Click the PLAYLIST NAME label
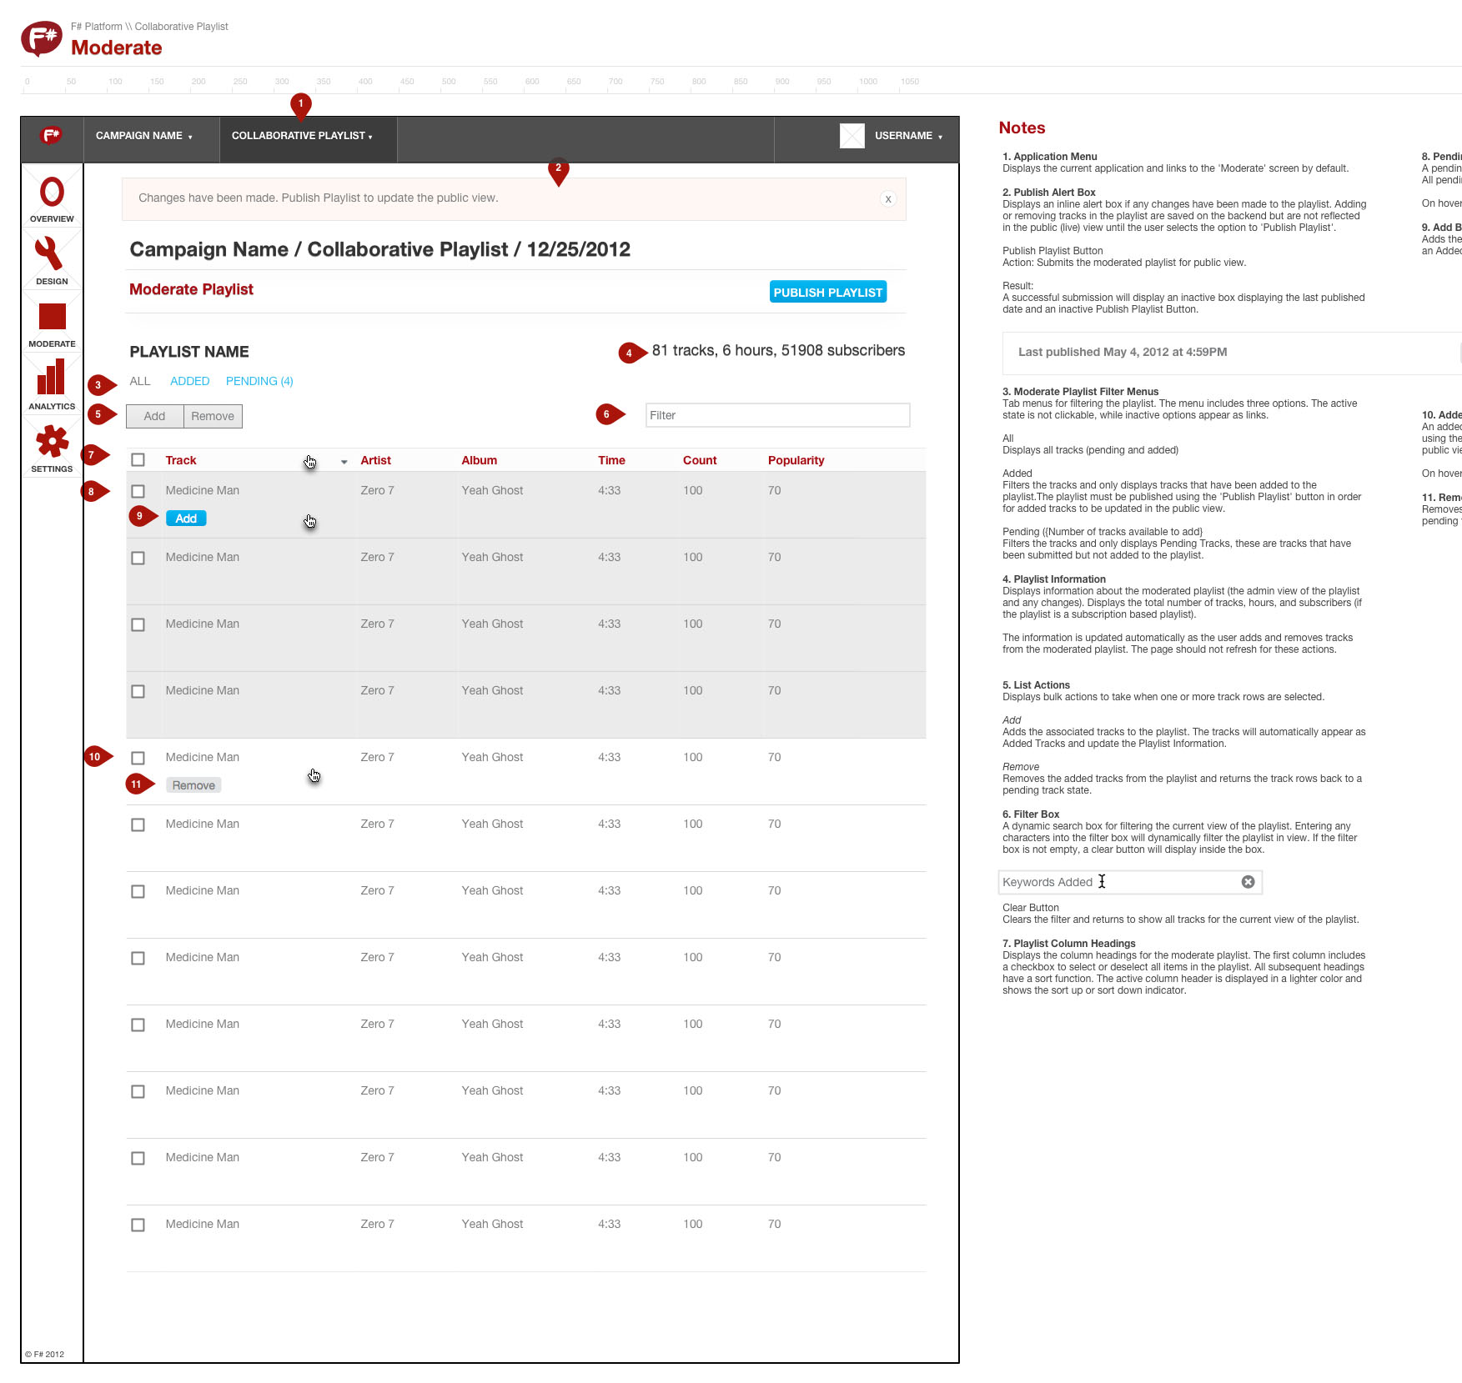 189,352
